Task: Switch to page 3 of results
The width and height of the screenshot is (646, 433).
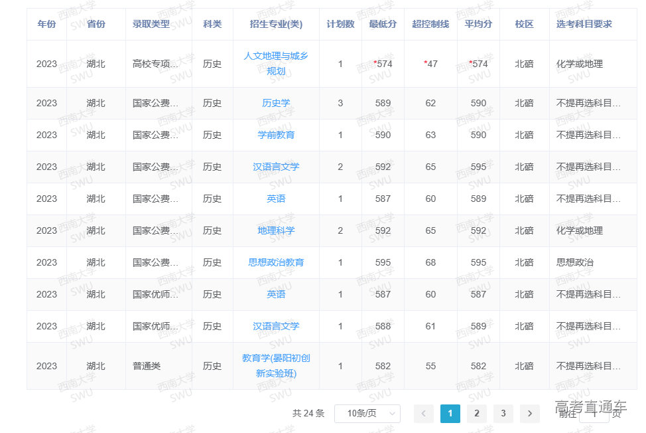Action: tap(503, 414)
